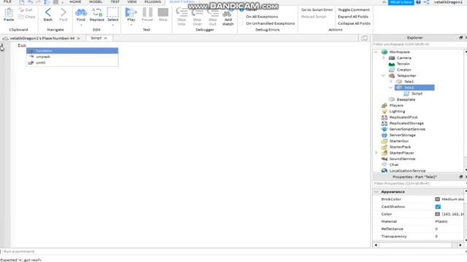Select the Never debug errors option

click(242, 9)
